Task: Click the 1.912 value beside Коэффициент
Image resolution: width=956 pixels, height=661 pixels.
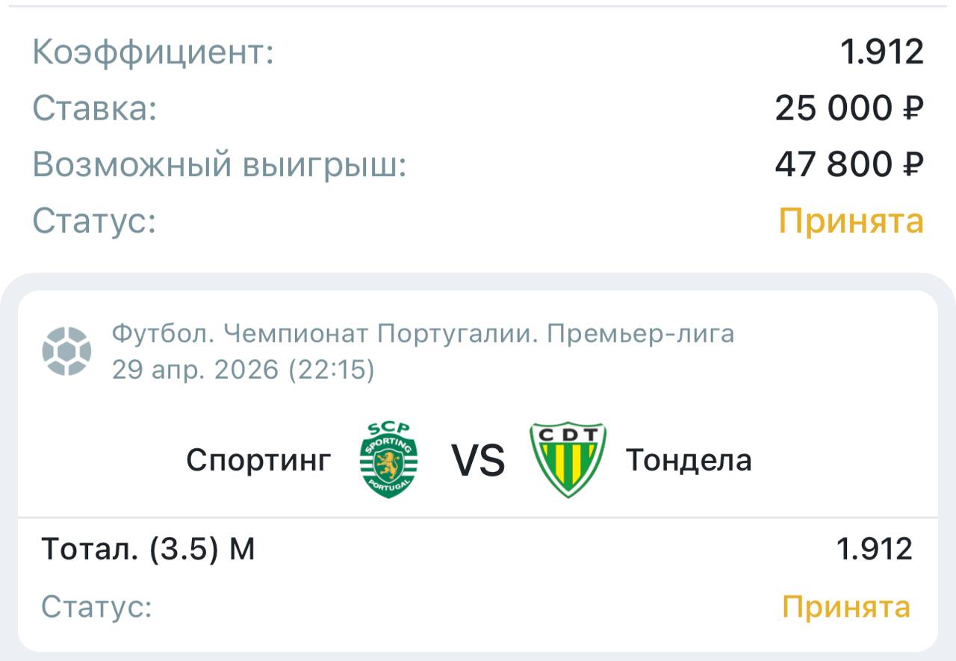Action: pos(882,52)
